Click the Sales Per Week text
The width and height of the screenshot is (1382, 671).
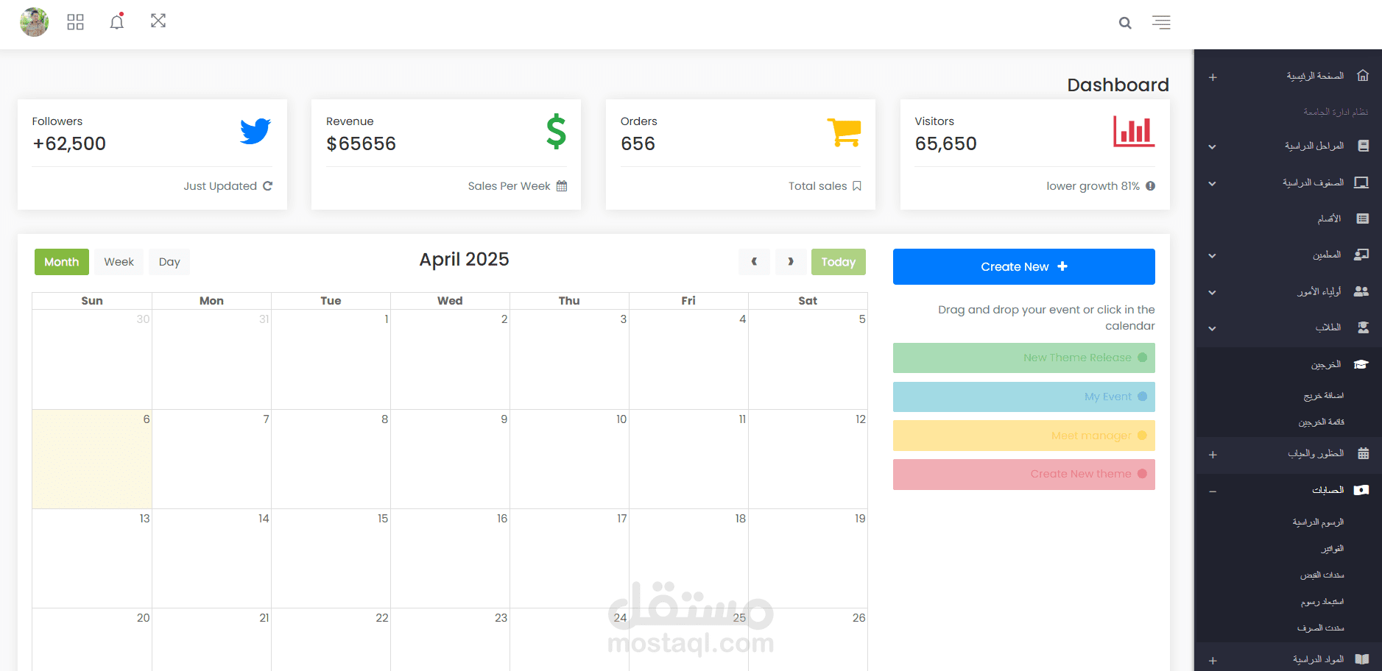point(510,186)
